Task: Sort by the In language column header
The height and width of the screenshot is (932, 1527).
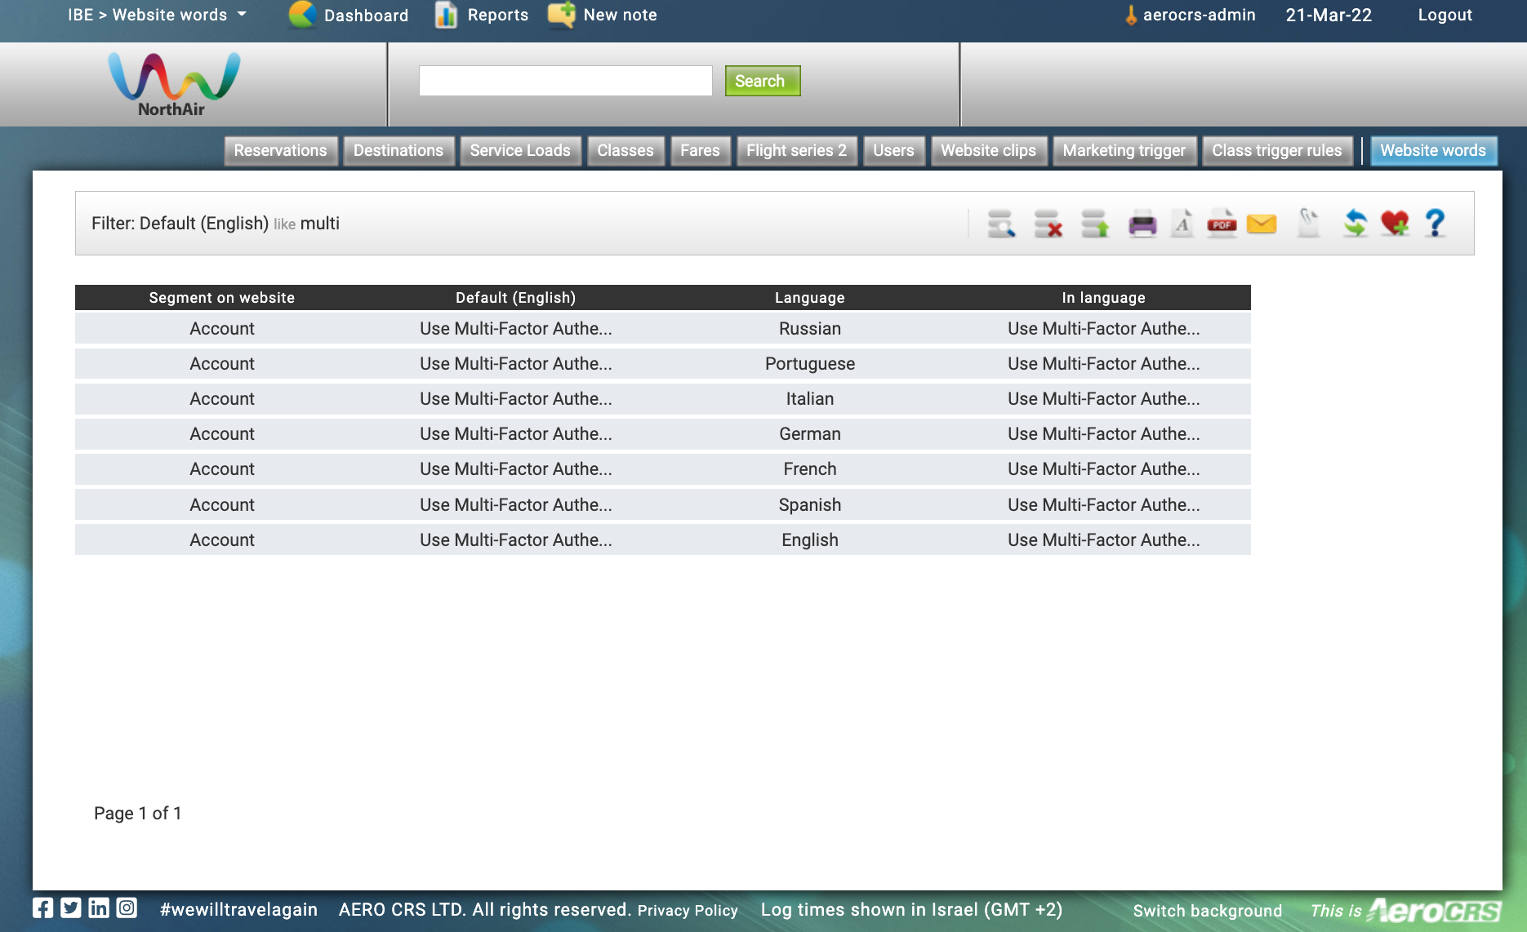Action: [x=1104, y=298]
